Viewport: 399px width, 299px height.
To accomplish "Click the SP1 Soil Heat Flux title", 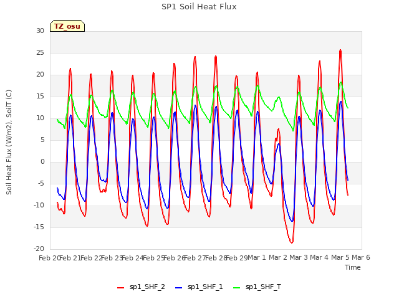I will (x=199, y=7).
